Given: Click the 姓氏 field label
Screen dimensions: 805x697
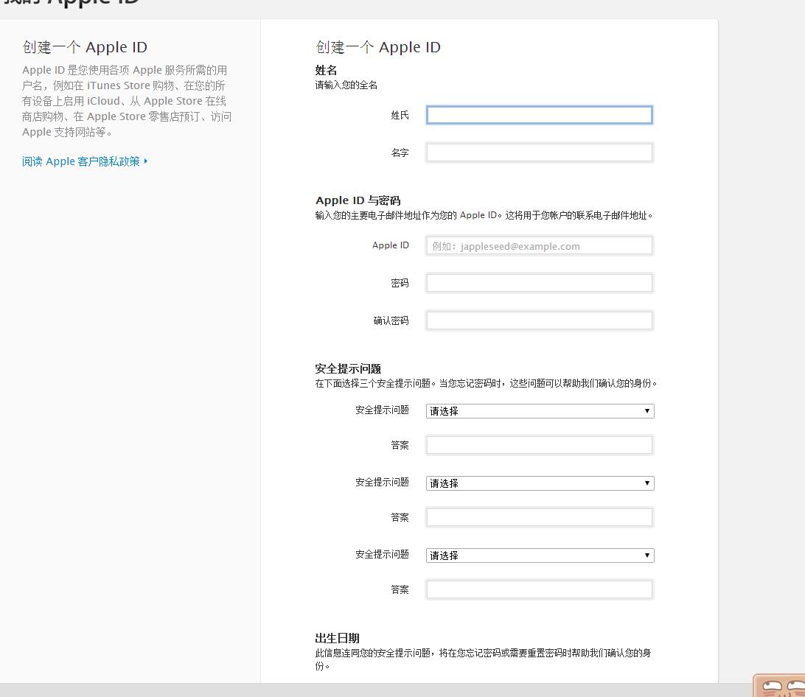Looking at the screenshot, I should click(x=400, y=116).
